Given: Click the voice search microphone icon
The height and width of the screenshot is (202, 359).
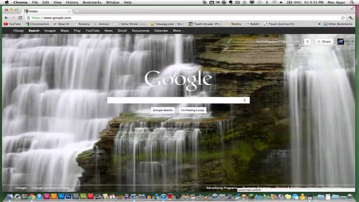Looking at the screenshot, I should point(245,100).
